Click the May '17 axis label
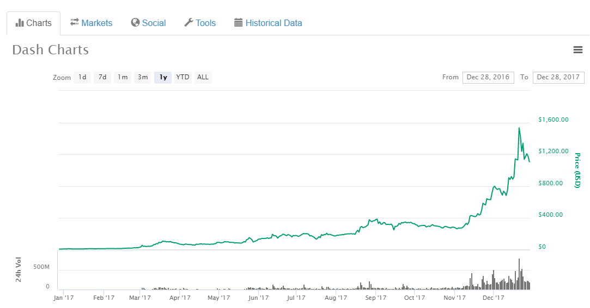This screenshot has height=308, width=590. [x=218, y=298]
